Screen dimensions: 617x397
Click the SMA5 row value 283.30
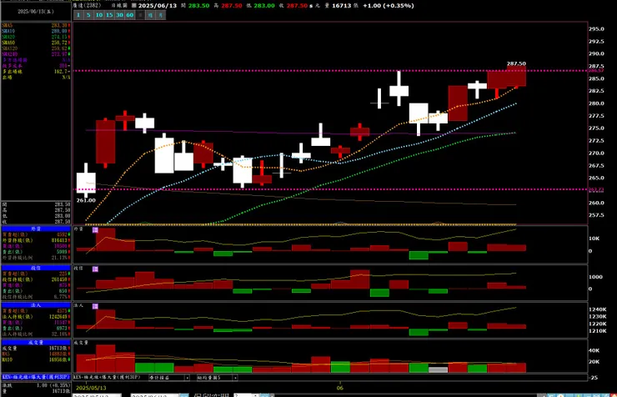point(59,25)
